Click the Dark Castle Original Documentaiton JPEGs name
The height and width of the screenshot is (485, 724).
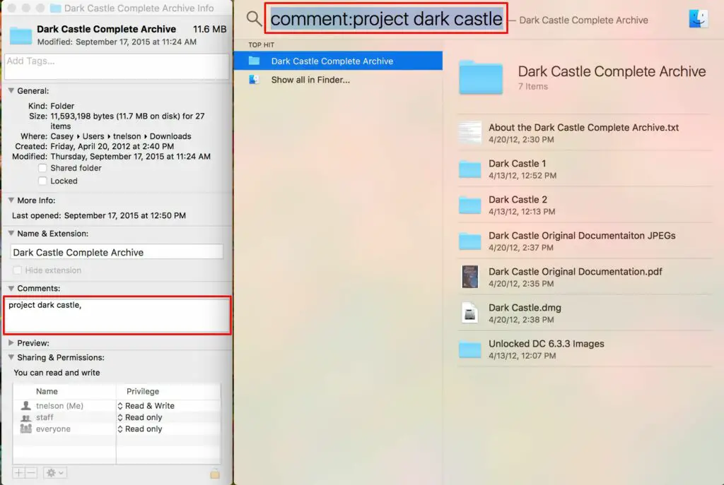(x=582, y=236)
